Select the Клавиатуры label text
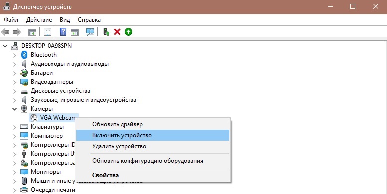This screenshot has height=194, width=387. (47, 127)
